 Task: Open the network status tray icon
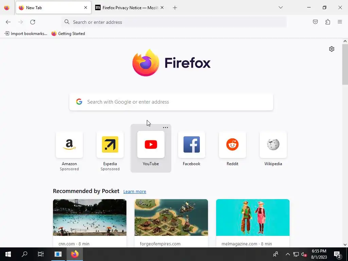(x=296, y=254)
